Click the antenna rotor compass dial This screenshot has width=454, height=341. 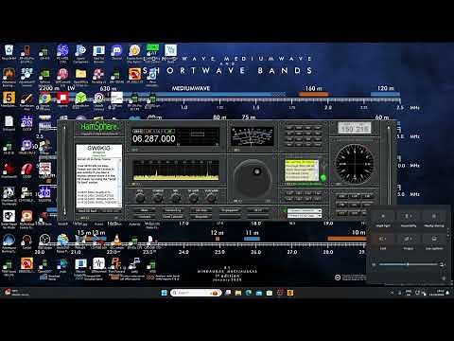click(x=355, y=164)
